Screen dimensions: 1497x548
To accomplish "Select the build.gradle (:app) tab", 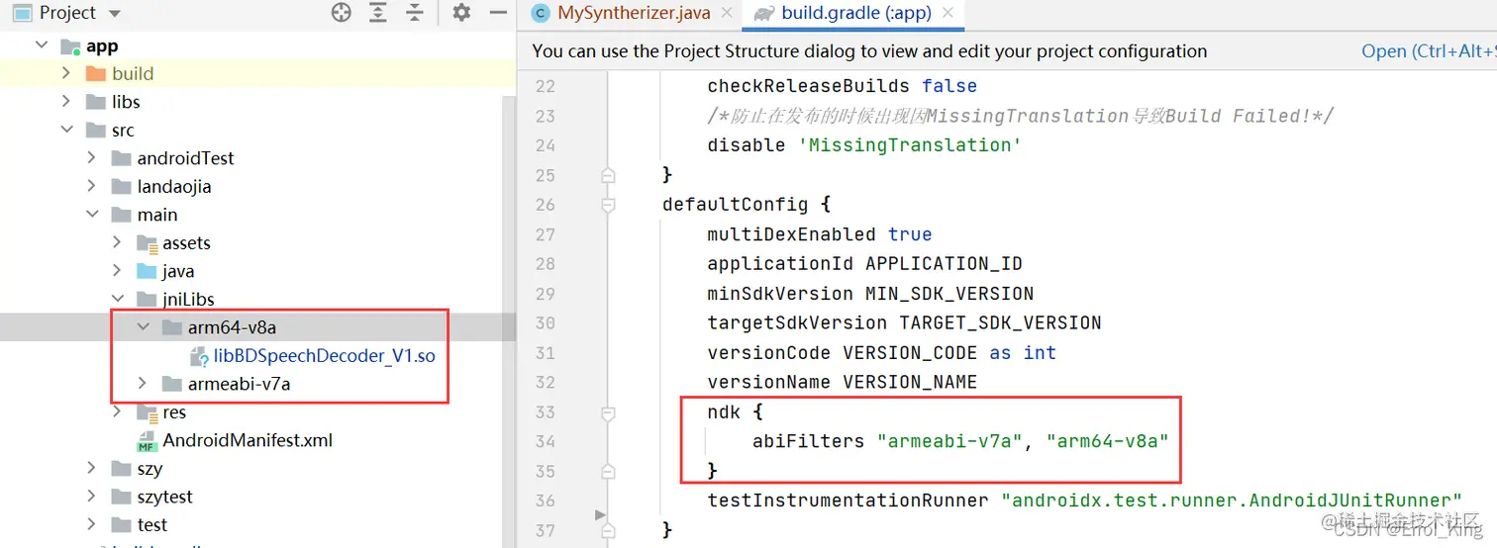I will (855, 13).
